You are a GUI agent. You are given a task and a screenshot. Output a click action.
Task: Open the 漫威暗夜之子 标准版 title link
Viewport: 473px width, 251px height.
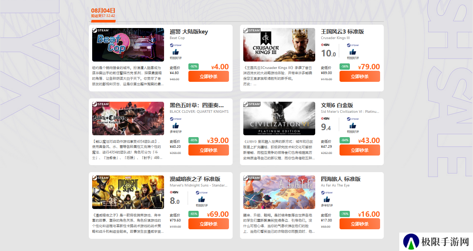pyautogui.click(x=195, y=179)
